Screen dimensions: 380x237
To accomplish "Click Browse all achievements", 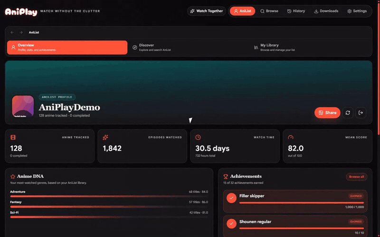I will [357, 177].
